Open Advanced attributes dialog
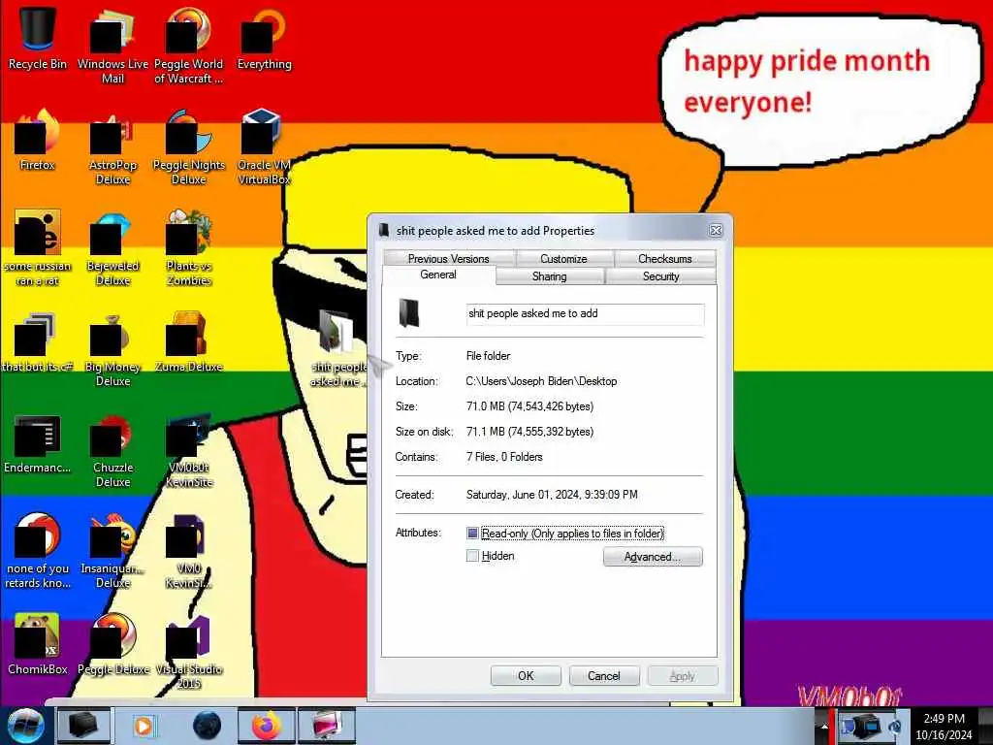 [653, 556]
